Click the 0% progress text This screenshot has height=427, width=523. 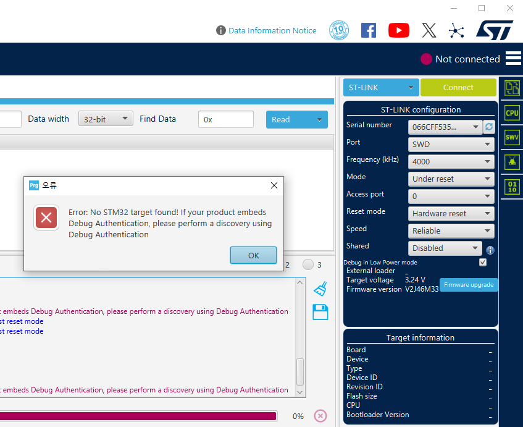click(x=298, y=416)
